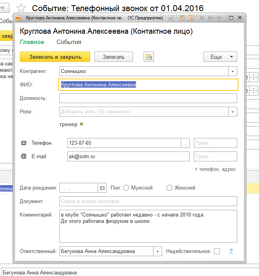259x276 pixels.
Task: Click the '+ телефон, адрес' link
Action: 215,169
